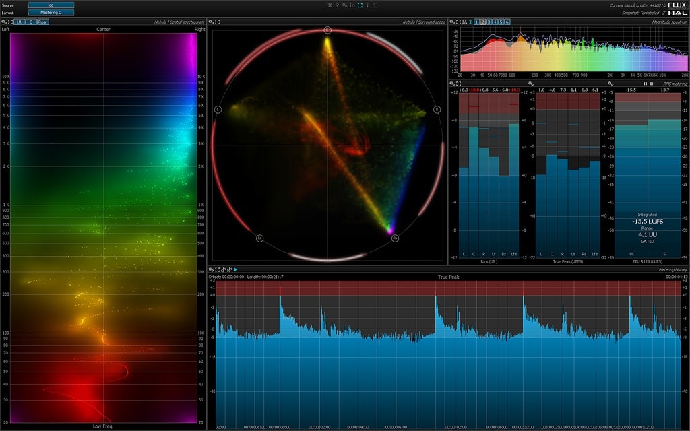
Task: Open the surround scope settings gear
Action: point(212,22)
